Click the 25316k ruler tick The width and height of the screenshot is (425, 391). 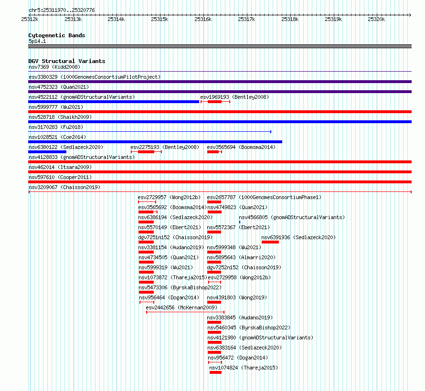(203, 19)
